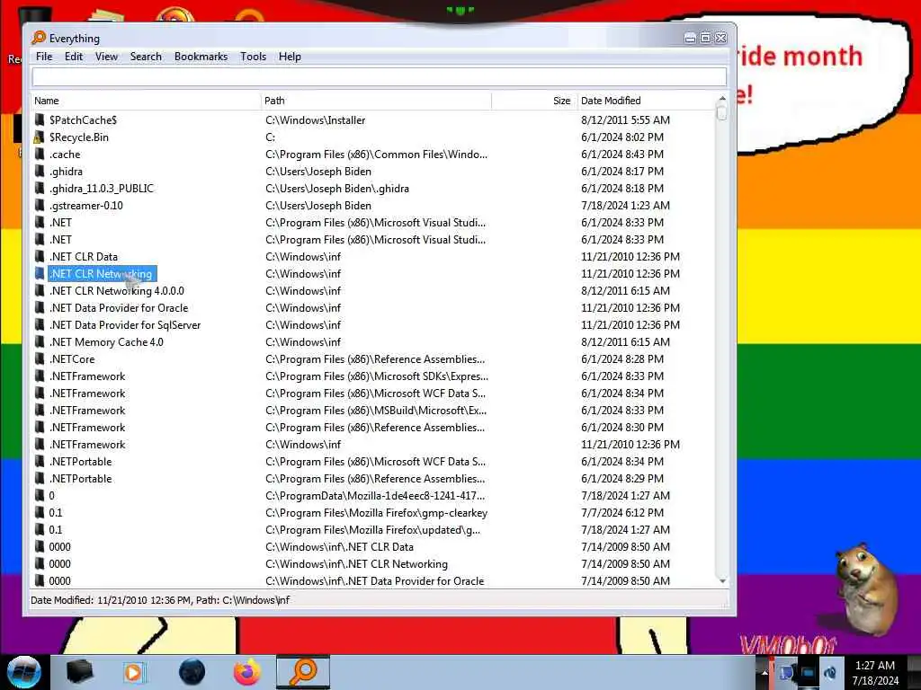The width and height of the screenshot is (921, 690).
Task: Click the scrollbar up arrow
Action: point(722,98)
